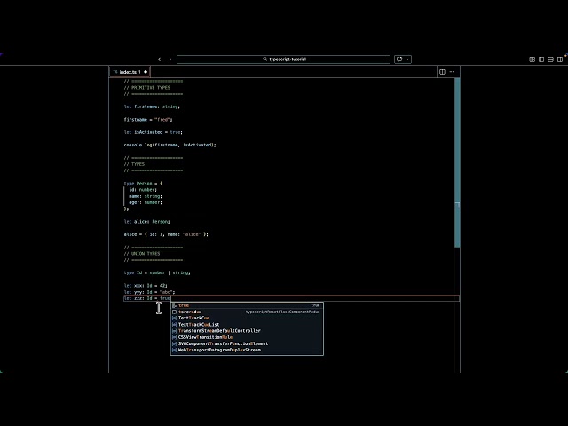Choose the 'tsrcredux' snippet suggestion
This screenshot has width=568, height=426.
pyautogui.click(x=247, y=312)
